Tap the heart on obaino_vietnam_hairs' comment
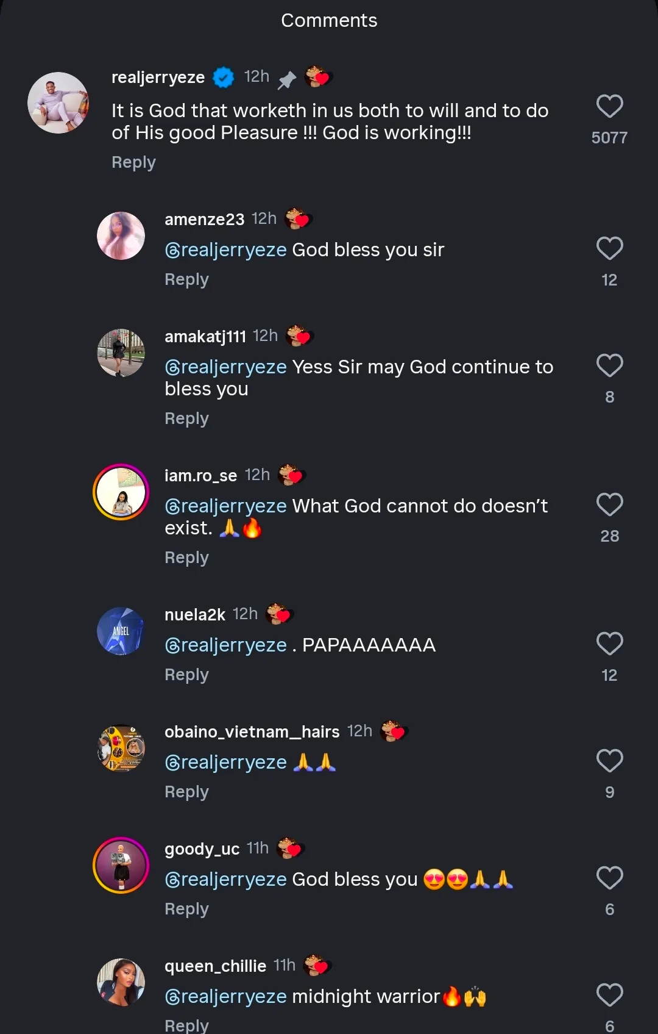This screenshot has width=658, height=1034. click(x=609, y=761)
